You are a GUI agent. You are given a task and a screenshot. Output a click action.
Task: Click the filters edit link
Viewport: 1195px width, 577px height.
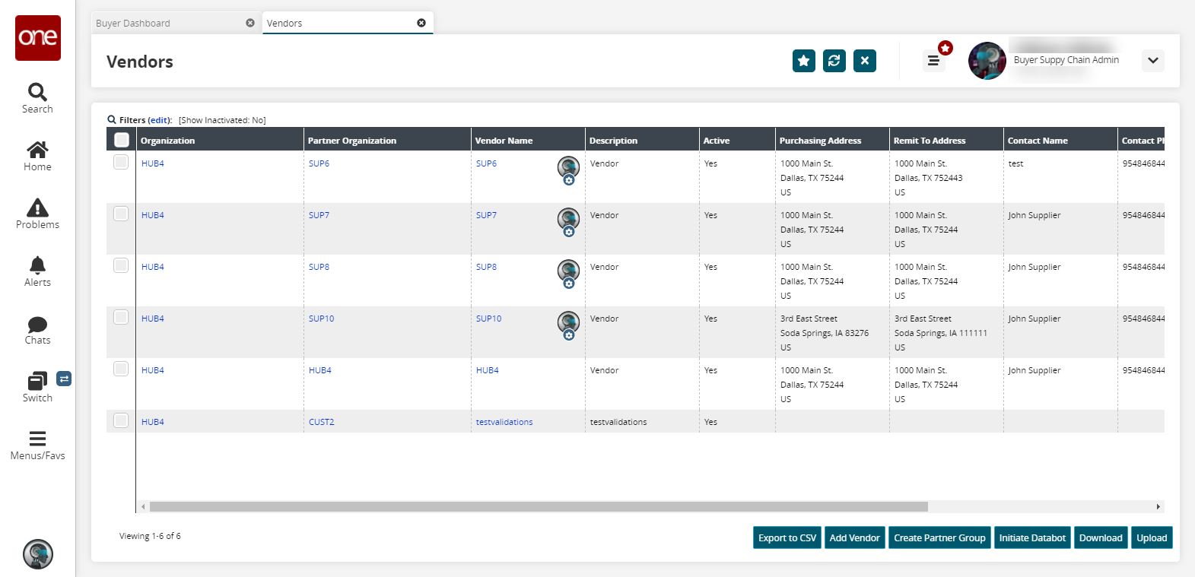[x=159, y=120]
